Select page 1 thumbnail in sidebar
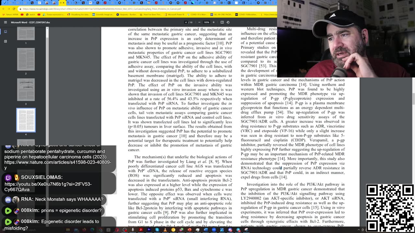 tap(26, 34)
